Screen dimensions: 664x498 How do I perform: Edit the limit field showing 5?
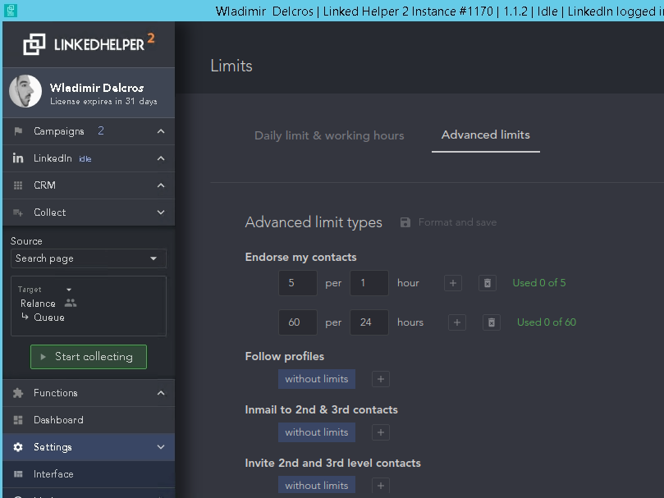pyautogui.click(x=298, y=283)
